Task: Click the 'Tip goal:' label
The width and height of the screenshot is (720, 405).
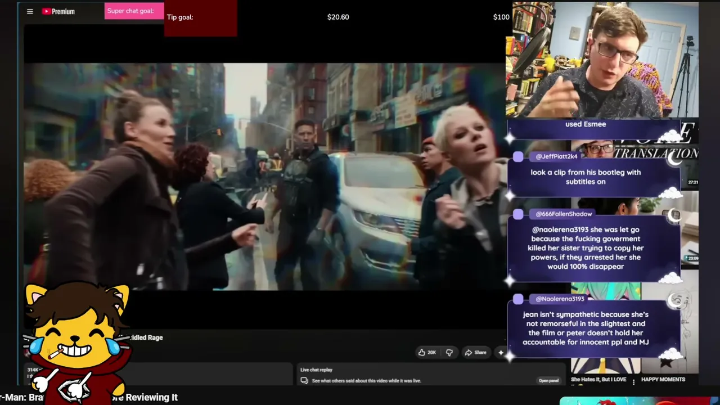Action: [180, 17]
